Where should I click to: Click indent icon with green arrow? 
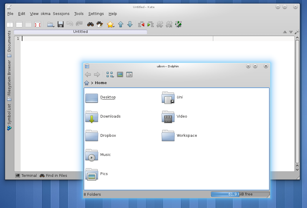151,24
